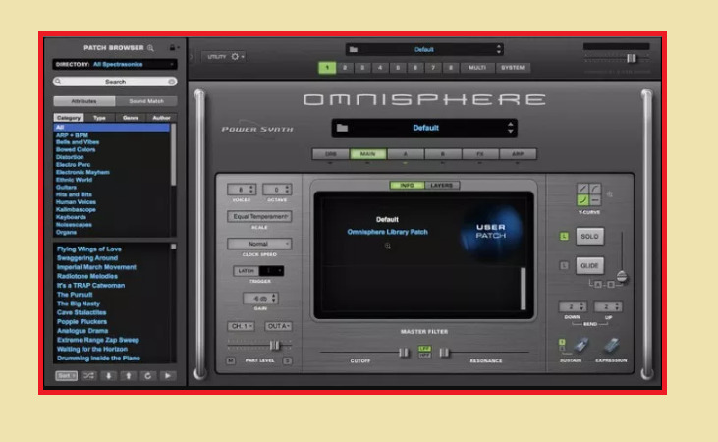Click the patch browser lock icon

click(x=172, y=47)
